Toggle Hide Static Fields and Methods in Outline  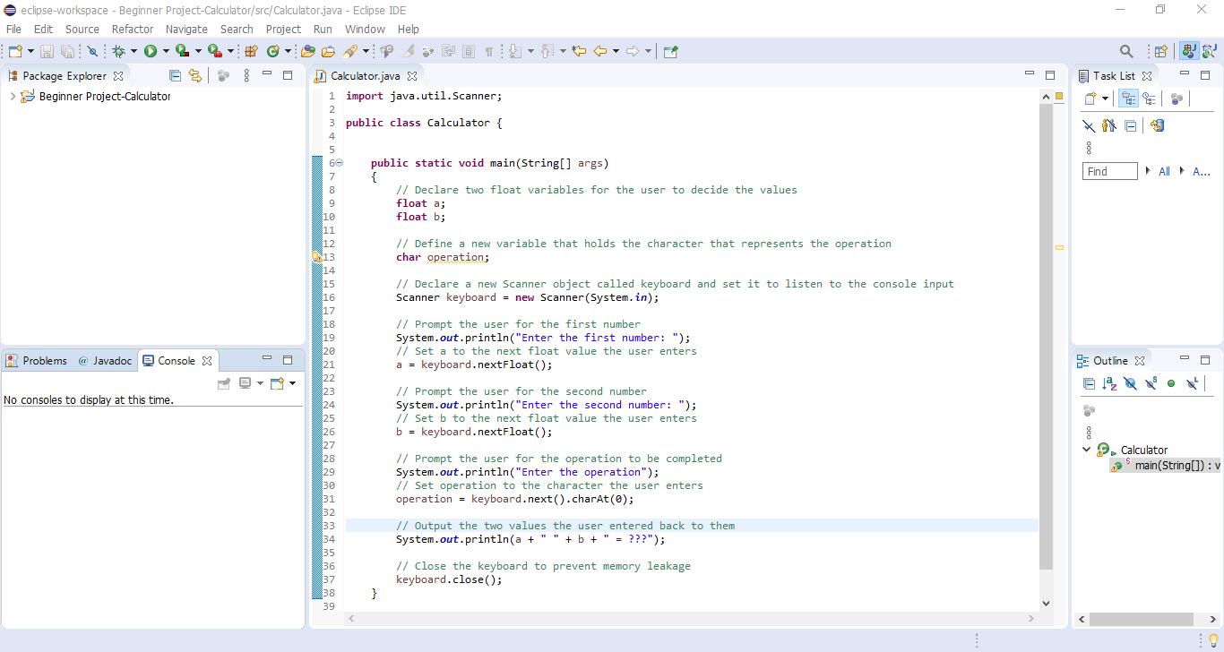pyautogui.click(x=1151, y=383)
